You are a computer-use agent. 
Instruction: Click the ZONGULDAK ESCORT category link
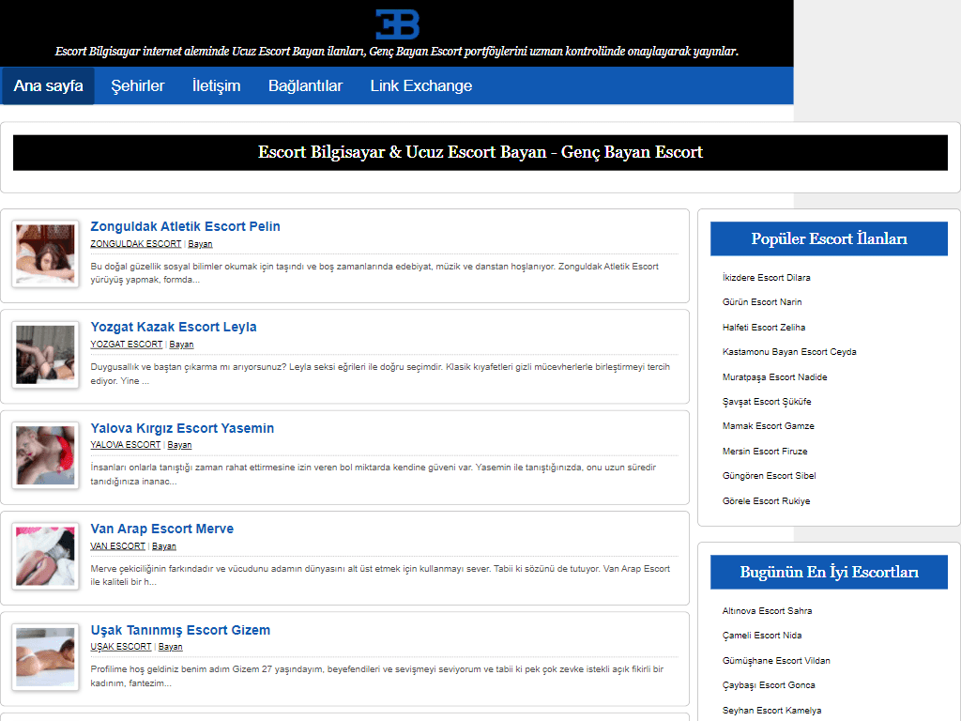(x=135, y=244)
